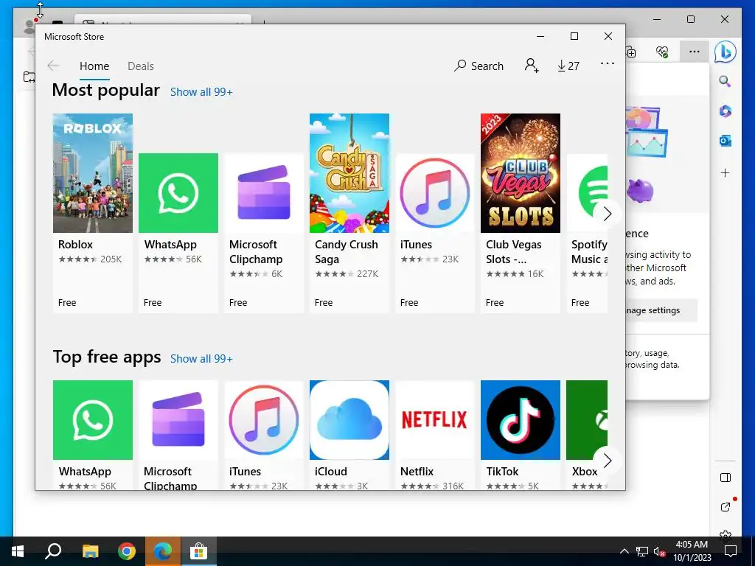The width and height of the screenshot is (755, 566).
Task: Add a sidebar app with plus icon
Action: [726, 172]
